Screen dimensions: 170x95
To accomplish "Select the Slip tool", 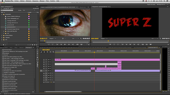I will point(37,59).
